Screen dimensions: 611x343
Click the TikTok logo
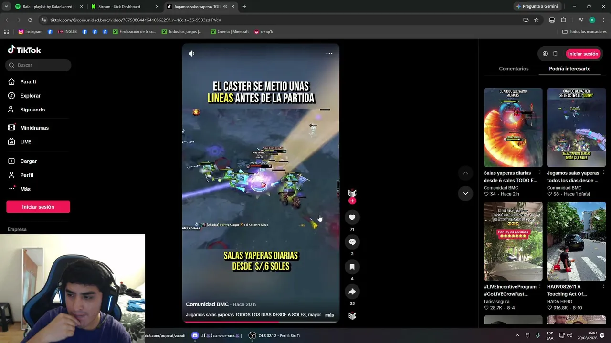point(24,50)
